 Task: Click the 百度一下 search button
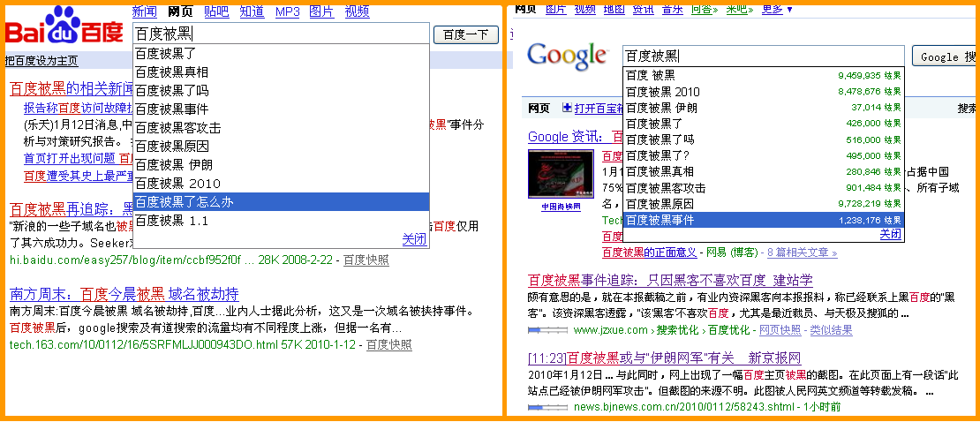point(465,34)
